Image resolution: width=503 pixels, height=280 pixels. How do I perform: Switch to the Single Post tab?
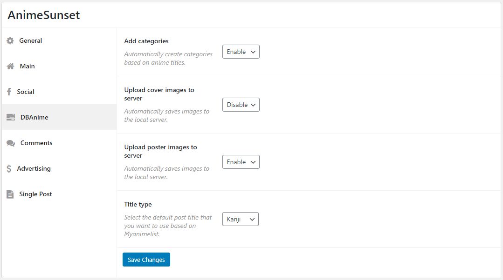click(35, 194)
